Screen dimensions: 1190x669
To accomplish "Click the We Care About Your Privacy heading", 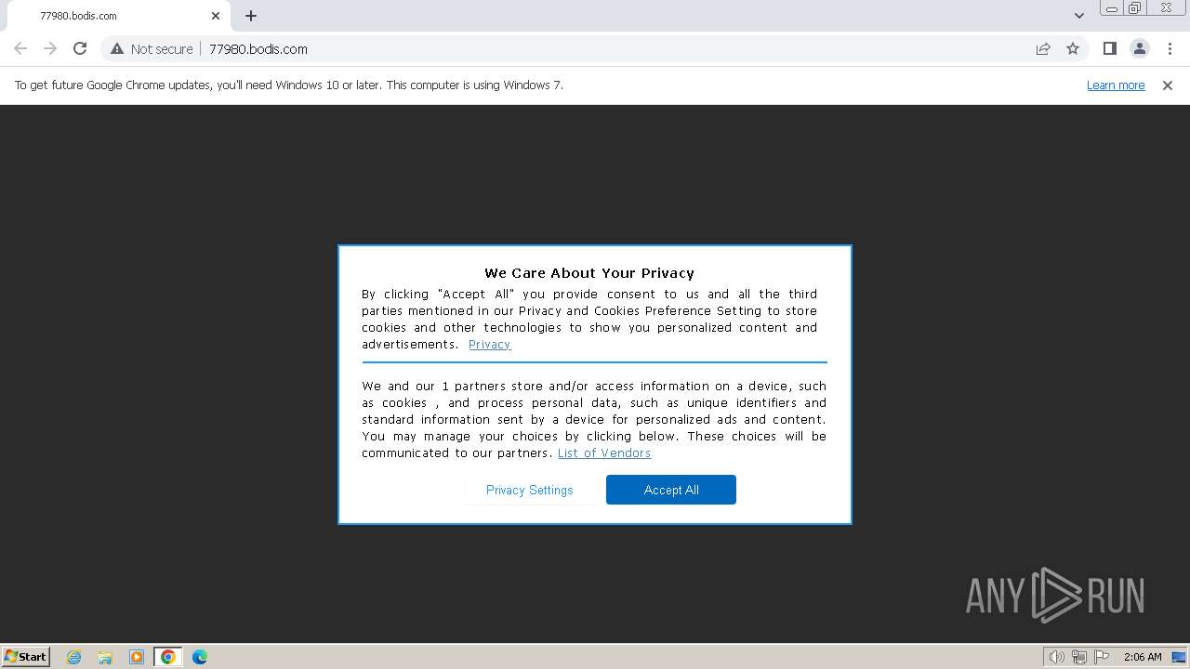I will tap(589, 273).
